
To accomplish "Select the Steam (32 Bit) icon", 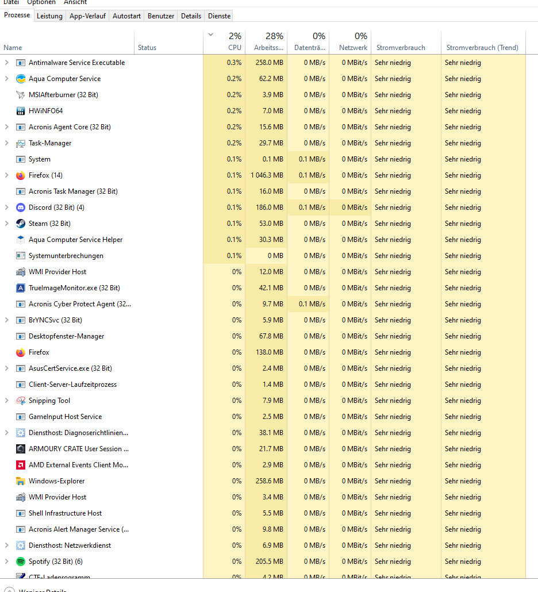I will pos(21,224).
